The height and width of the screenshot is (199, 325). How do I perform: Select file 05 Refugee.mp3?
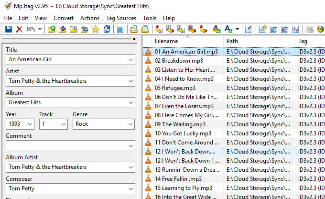coord(175,88)
